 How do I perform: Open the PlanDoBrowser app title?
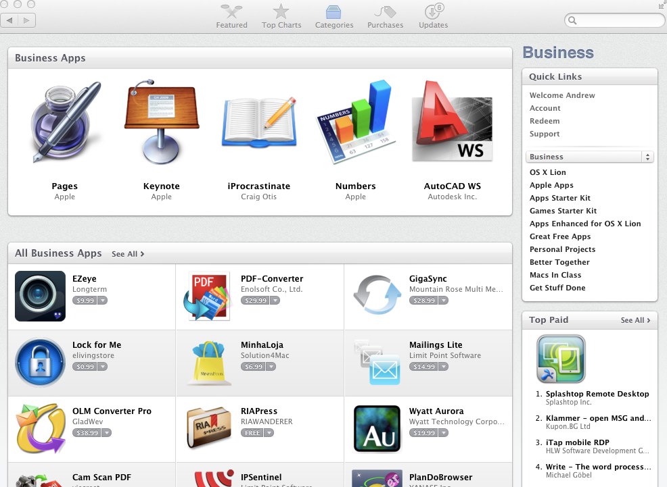[x=440, y=478]
